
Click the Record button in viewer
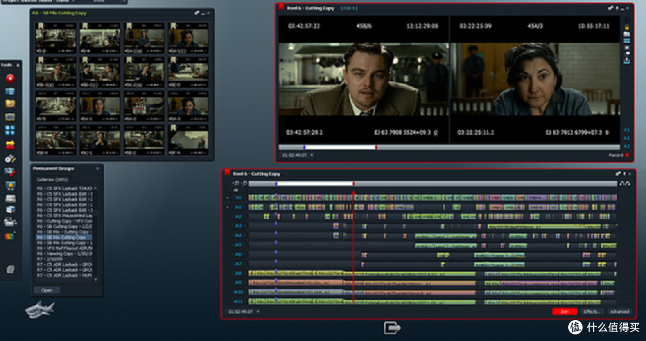[x=619, y=156]
